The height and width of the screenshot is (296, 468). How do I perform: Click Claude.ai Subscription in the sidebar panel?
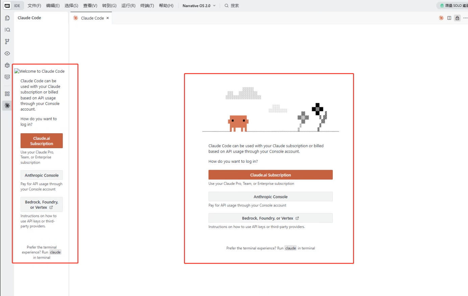pos(42,141)
